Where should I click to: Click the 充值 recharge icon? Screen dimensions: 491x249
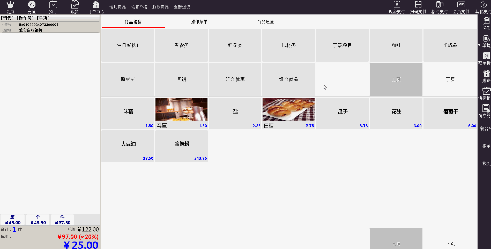coord(32,7)
